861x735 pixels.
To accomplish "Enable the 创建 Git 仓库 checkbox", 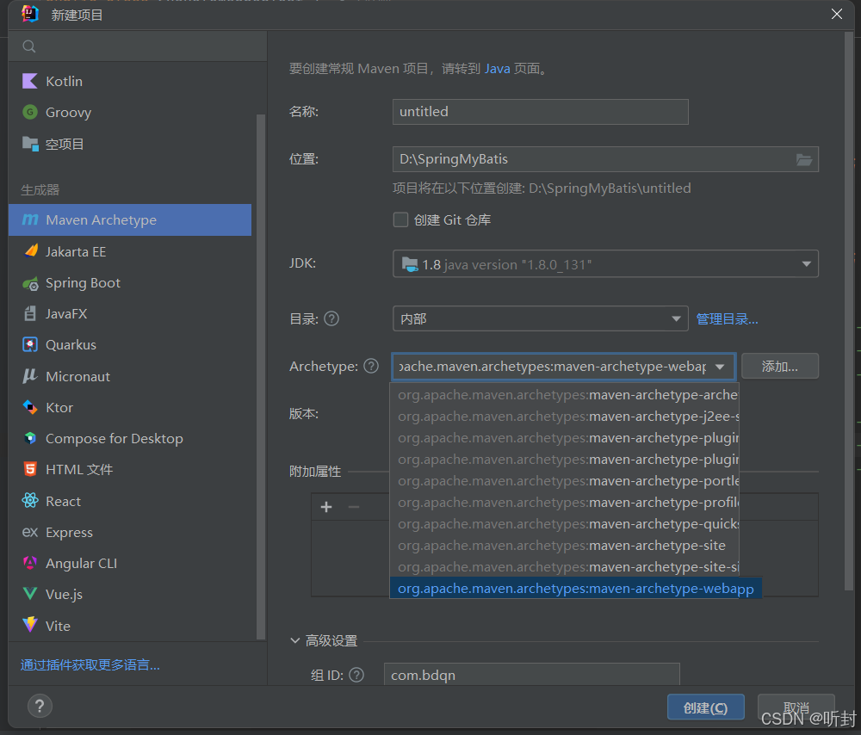I will (x=400, y=219).
